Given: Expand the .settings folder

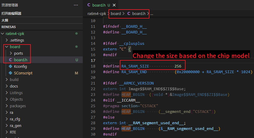Looking at the screenshot, I should 7,40.
